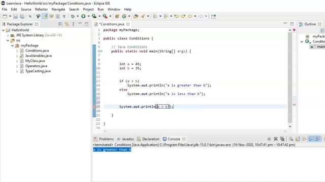The width and height of the screenshot is (325, 182).
Task: Collapse All in Package Explorer toolbar
Action: point(60,24)
